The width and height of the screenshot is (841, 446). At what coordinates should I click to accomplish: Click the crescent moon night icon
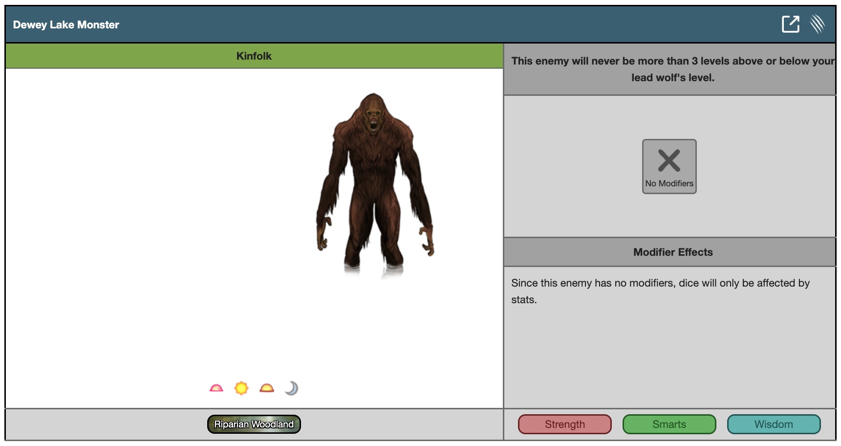pyautogui.click(x=292, y=388)
